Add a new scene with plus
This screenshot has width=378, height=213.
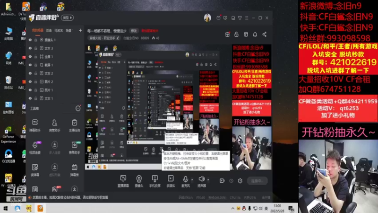[80, 30]
